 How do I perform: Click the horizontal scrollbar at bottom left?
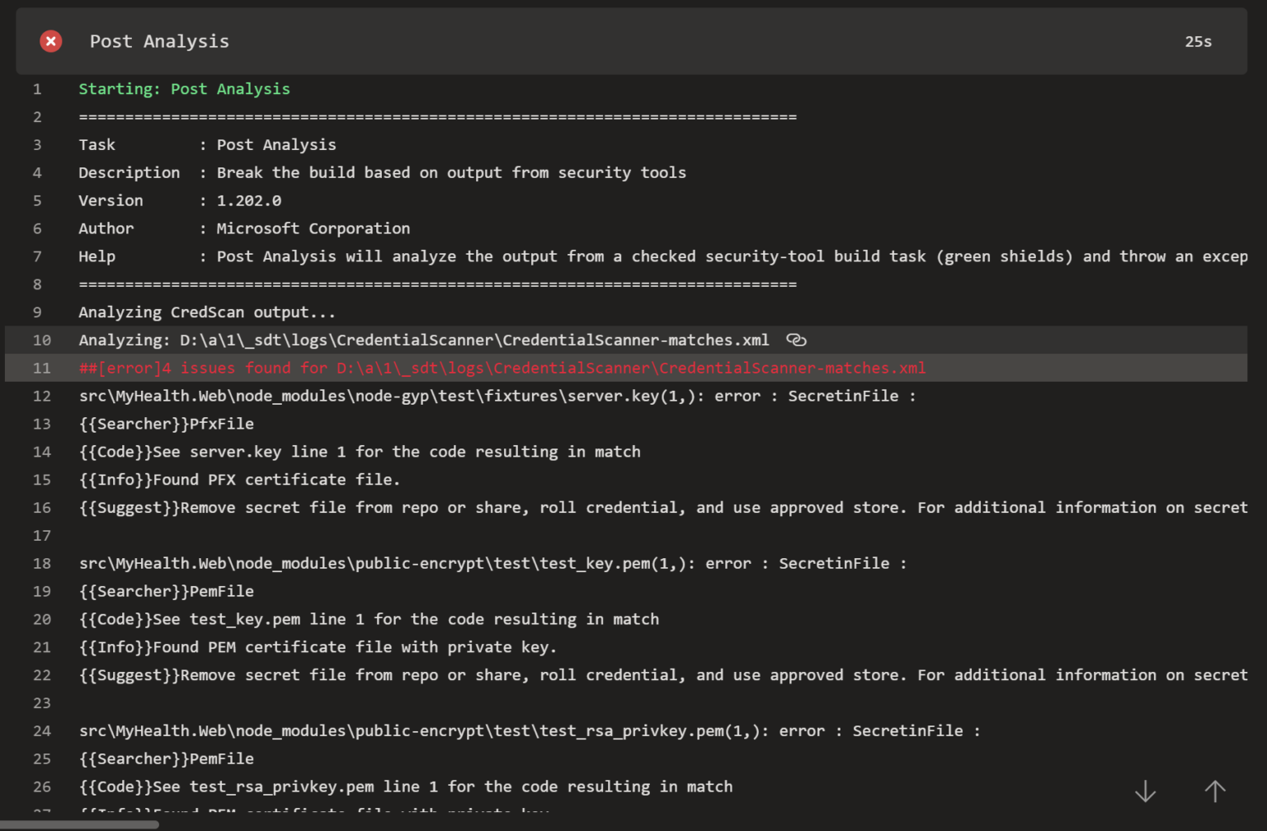(x=78, y=823)
